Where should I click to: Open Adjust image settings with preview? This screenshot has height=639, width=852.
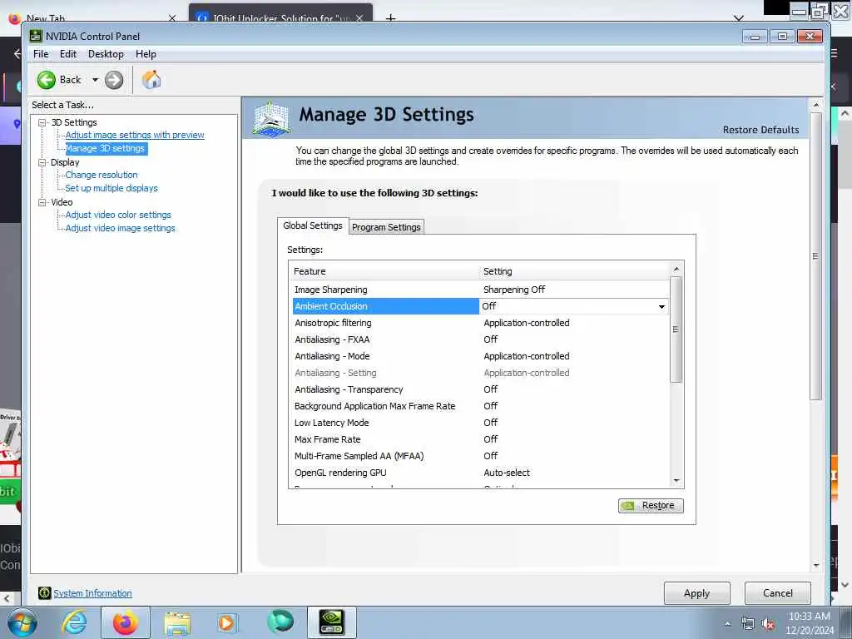(135, 135)
